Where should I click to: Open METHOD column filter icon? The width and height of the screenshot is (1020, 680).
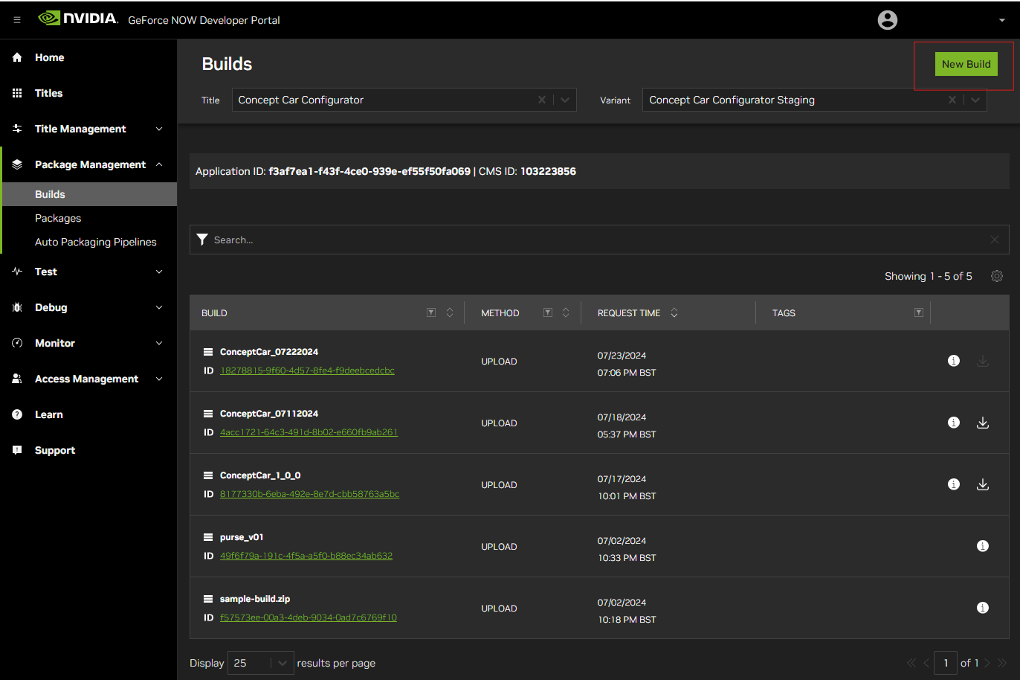[x=548, y=312]
